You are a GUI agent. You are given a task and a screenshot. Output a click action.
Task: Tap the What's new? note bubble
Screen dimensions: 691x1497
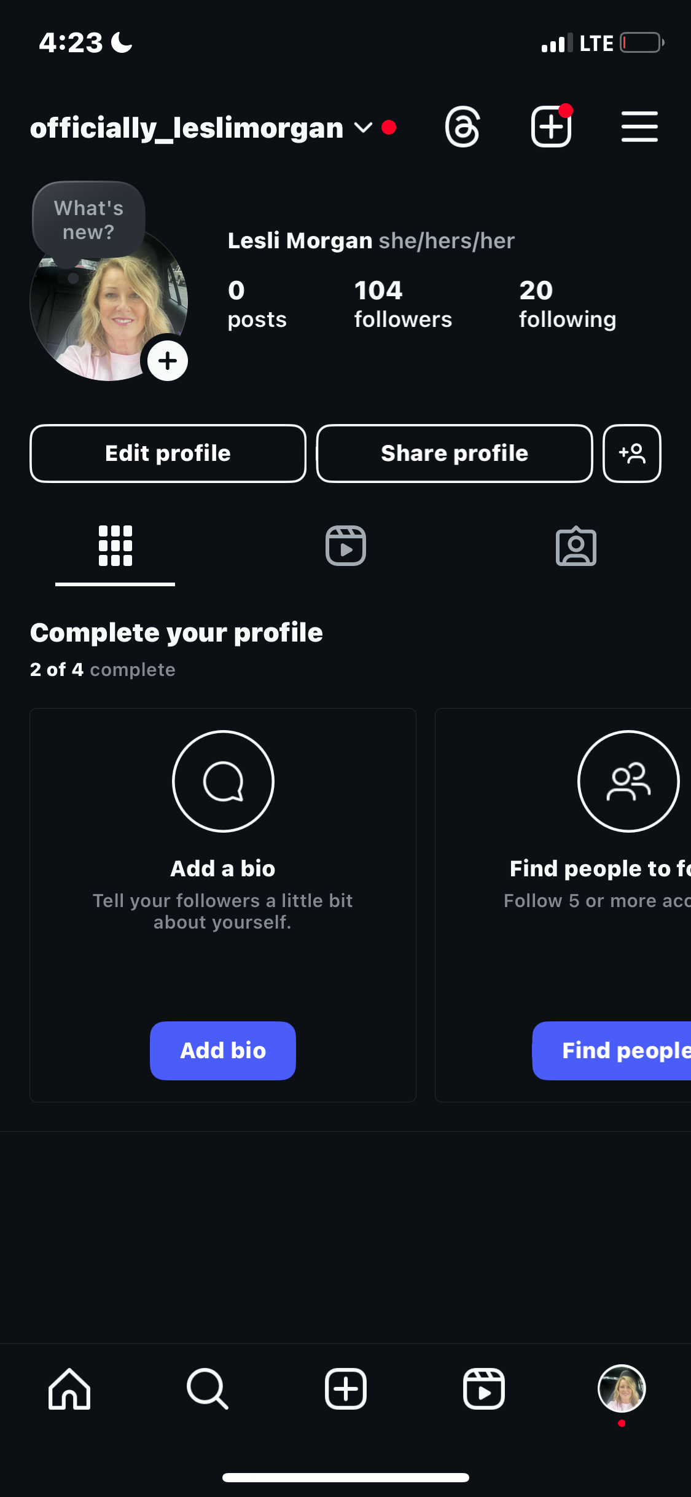[88, 220]
